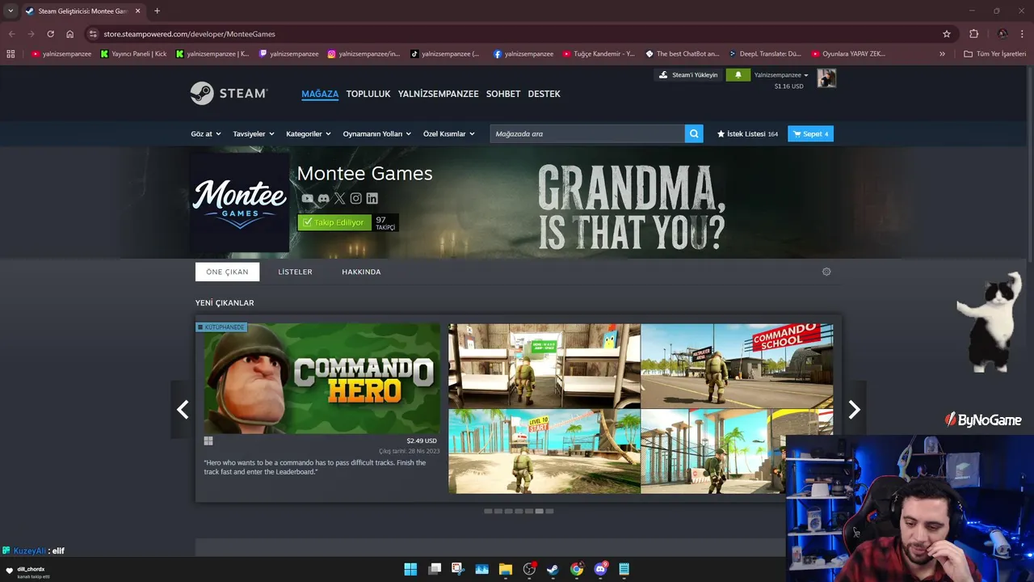Toggle Takip Ediliyor follow button
The image size is (1034, 582).
334,222
